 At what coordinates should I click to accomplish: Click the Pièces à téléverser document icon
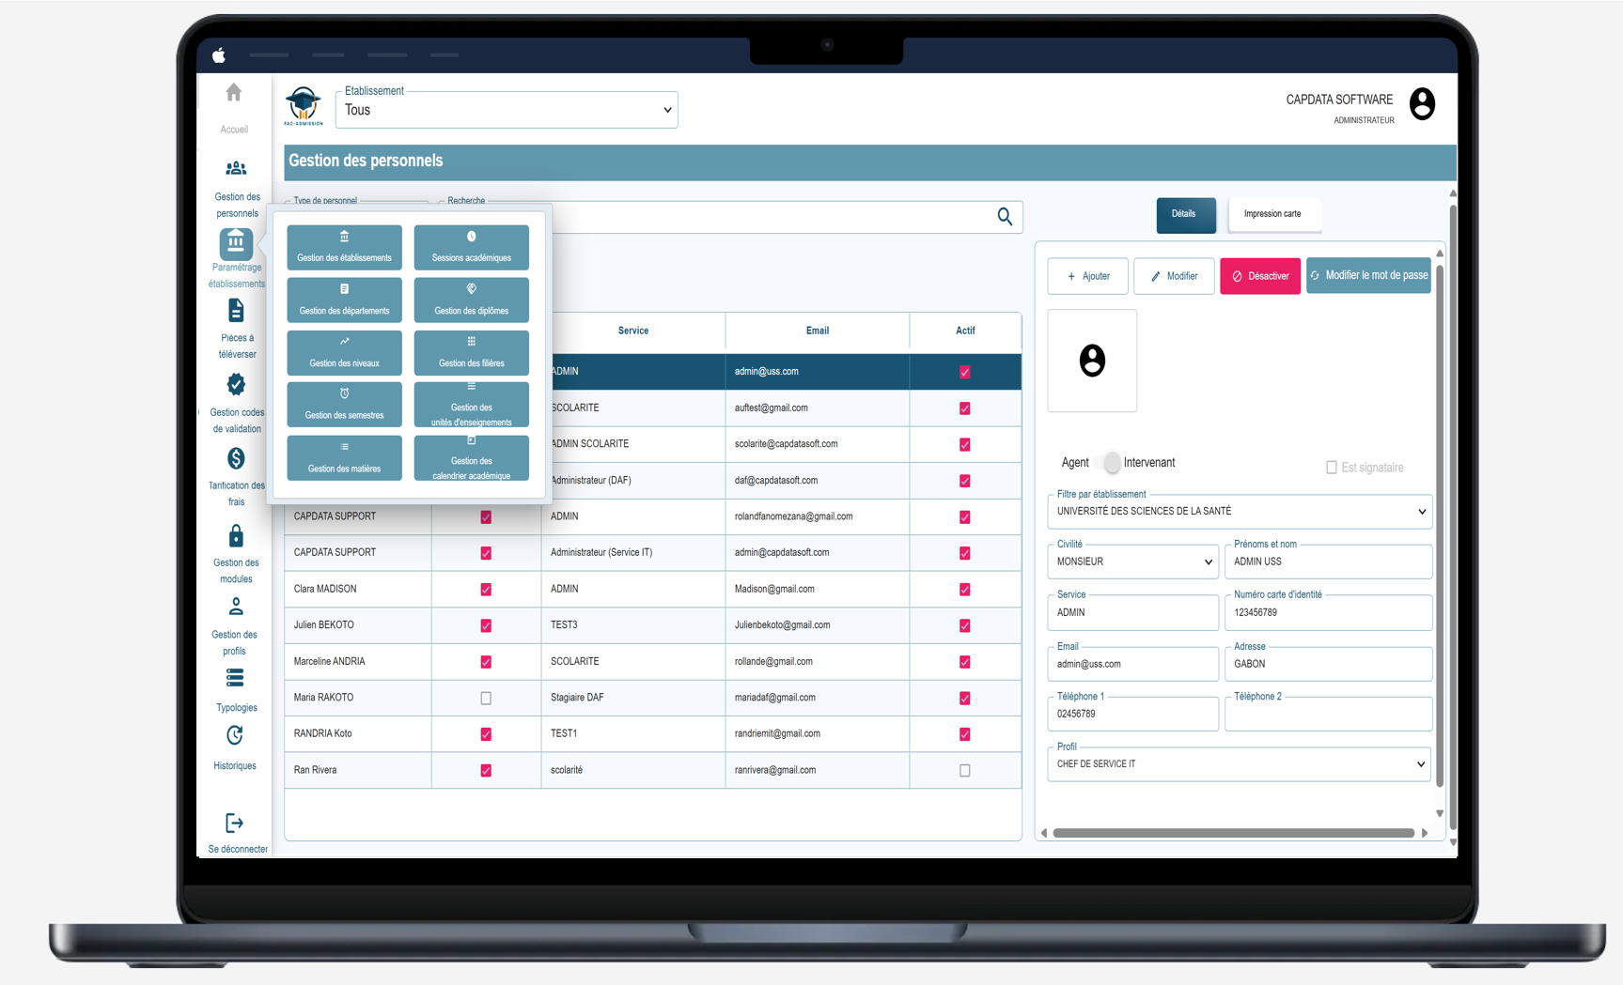coord(236,311)
